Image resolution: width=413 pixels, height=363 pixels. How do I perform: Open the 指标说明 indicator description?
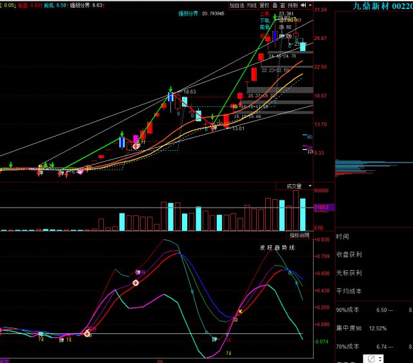pyautogui.click(x=299, y=235)
